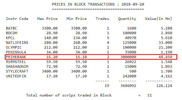Click the Value(In Mn) column header
This screenshot has width=182, height=100.
click(159, 19)
